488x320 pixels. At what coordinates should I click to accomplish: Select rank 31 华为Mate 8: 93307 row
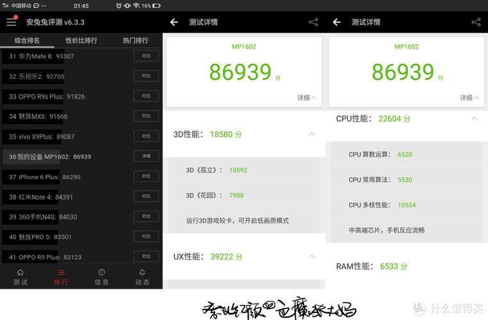[81, 56]
